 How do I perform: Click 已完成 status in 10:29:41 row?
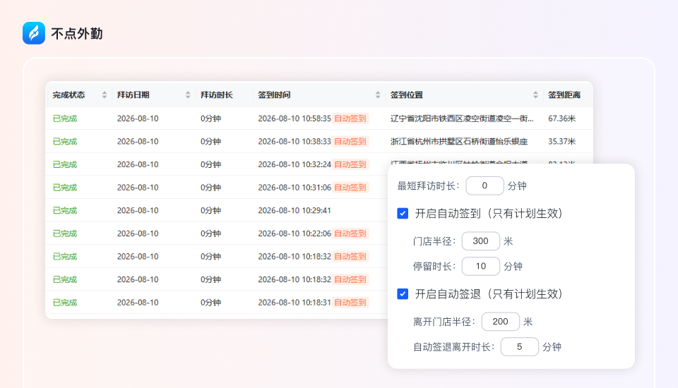[65, 210]
